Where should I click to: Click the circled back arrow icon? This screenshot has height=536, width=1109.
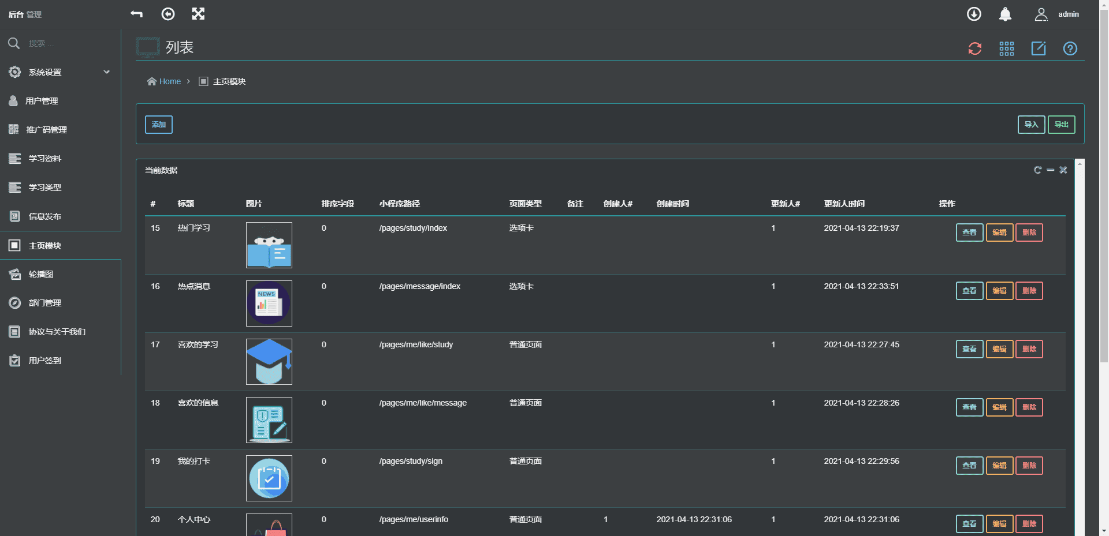coord(168,14)
